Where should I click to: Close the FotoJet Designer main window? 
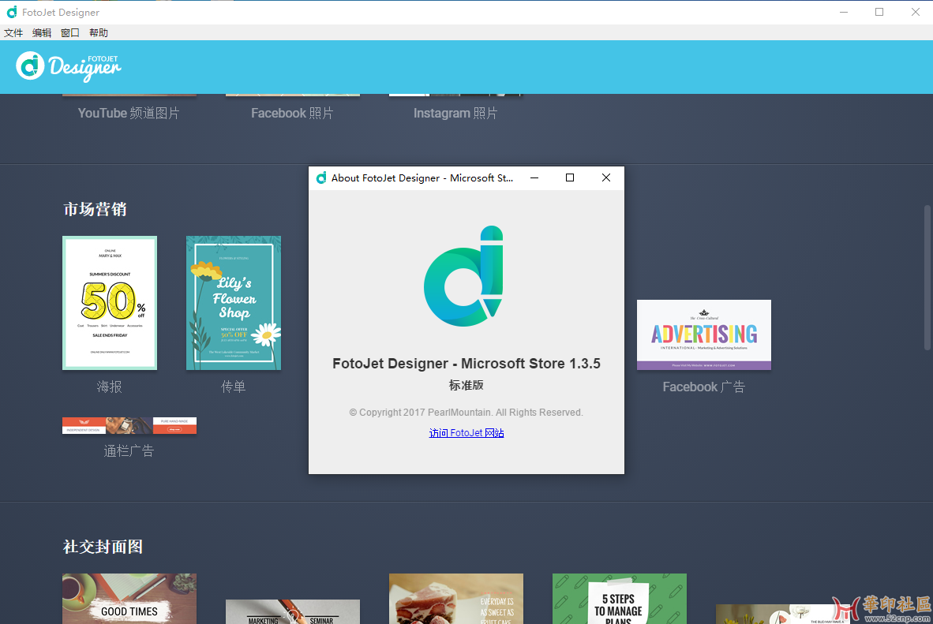click(915, 12)
